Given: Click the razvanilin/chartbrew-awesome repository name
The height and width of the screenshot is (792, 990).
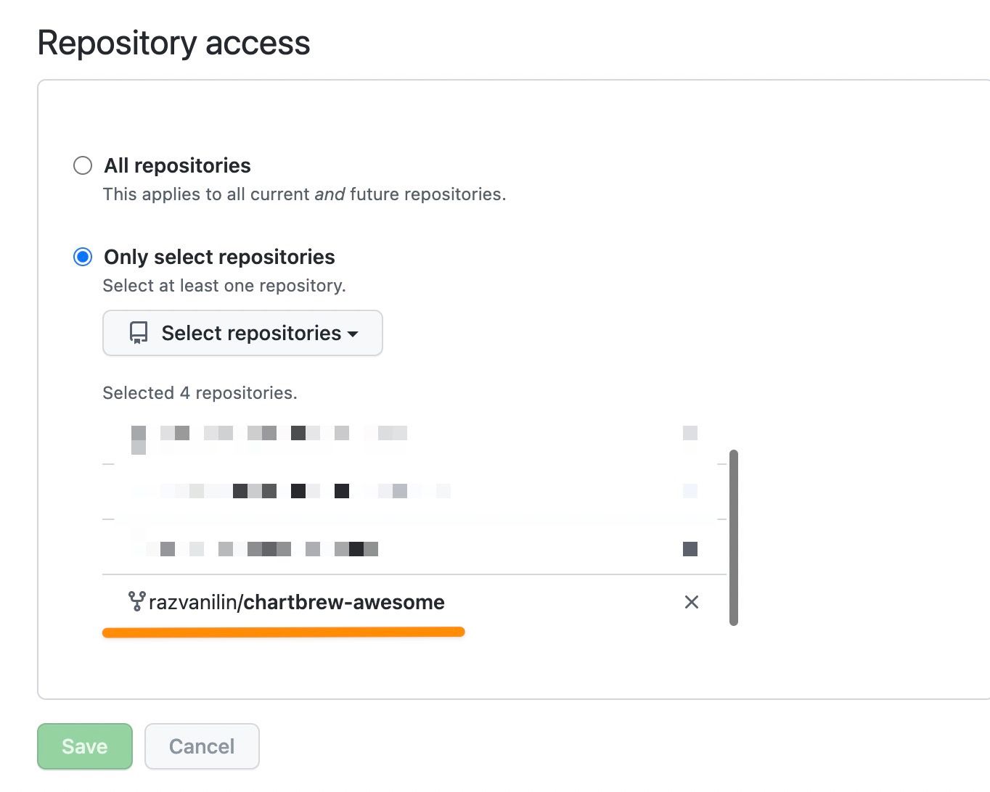Looking at the screenshot, I should point(296,602).
